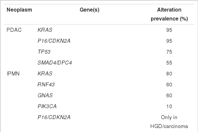Click KRAS gene in PDAC row
This screenshot has height=132, width=198.
[x=45, y=30]
